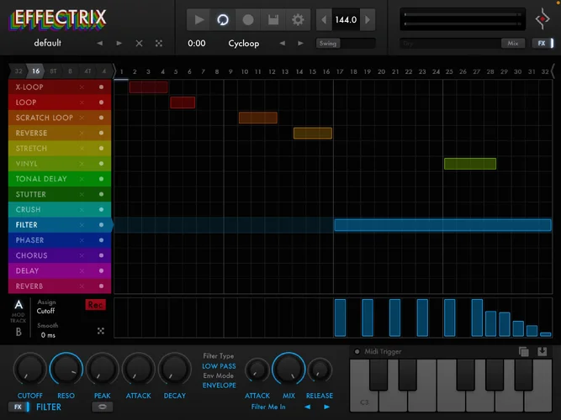Click the red Rec button

tap(96, 304)
